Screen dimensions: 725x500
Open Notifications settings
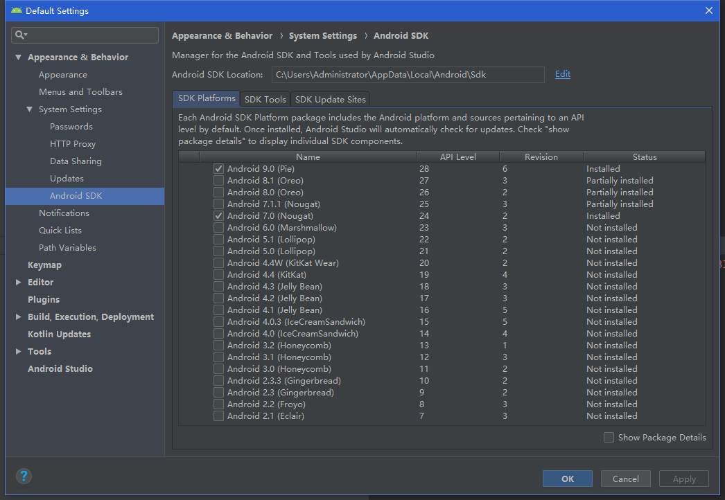[x=64, y=213]
